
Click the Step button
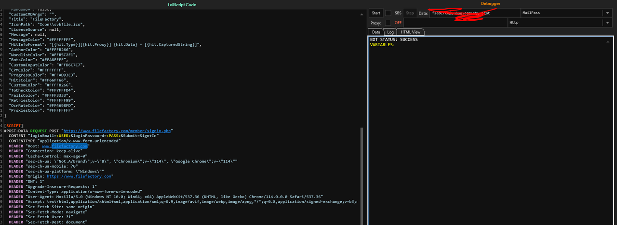(410, 13)
